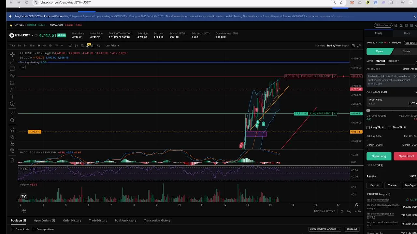The image size is (417, 234).
Task: Collapse the indicator legend chevron
Action: point(23,67)
